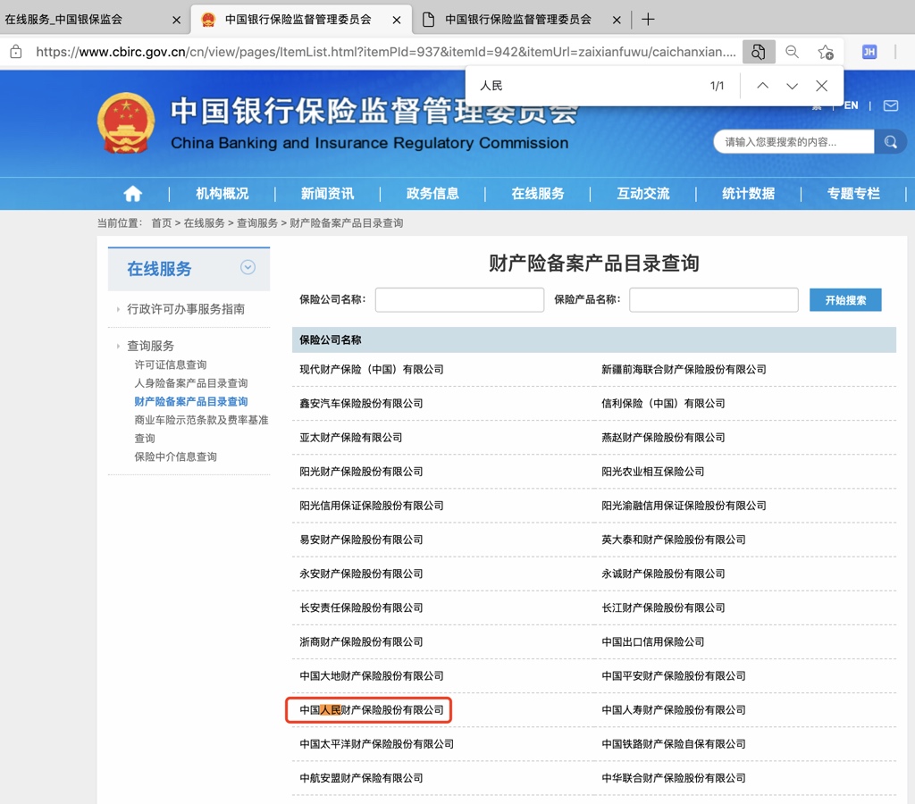Open 保险中介信息查询 sidebar link

point(176,456)
